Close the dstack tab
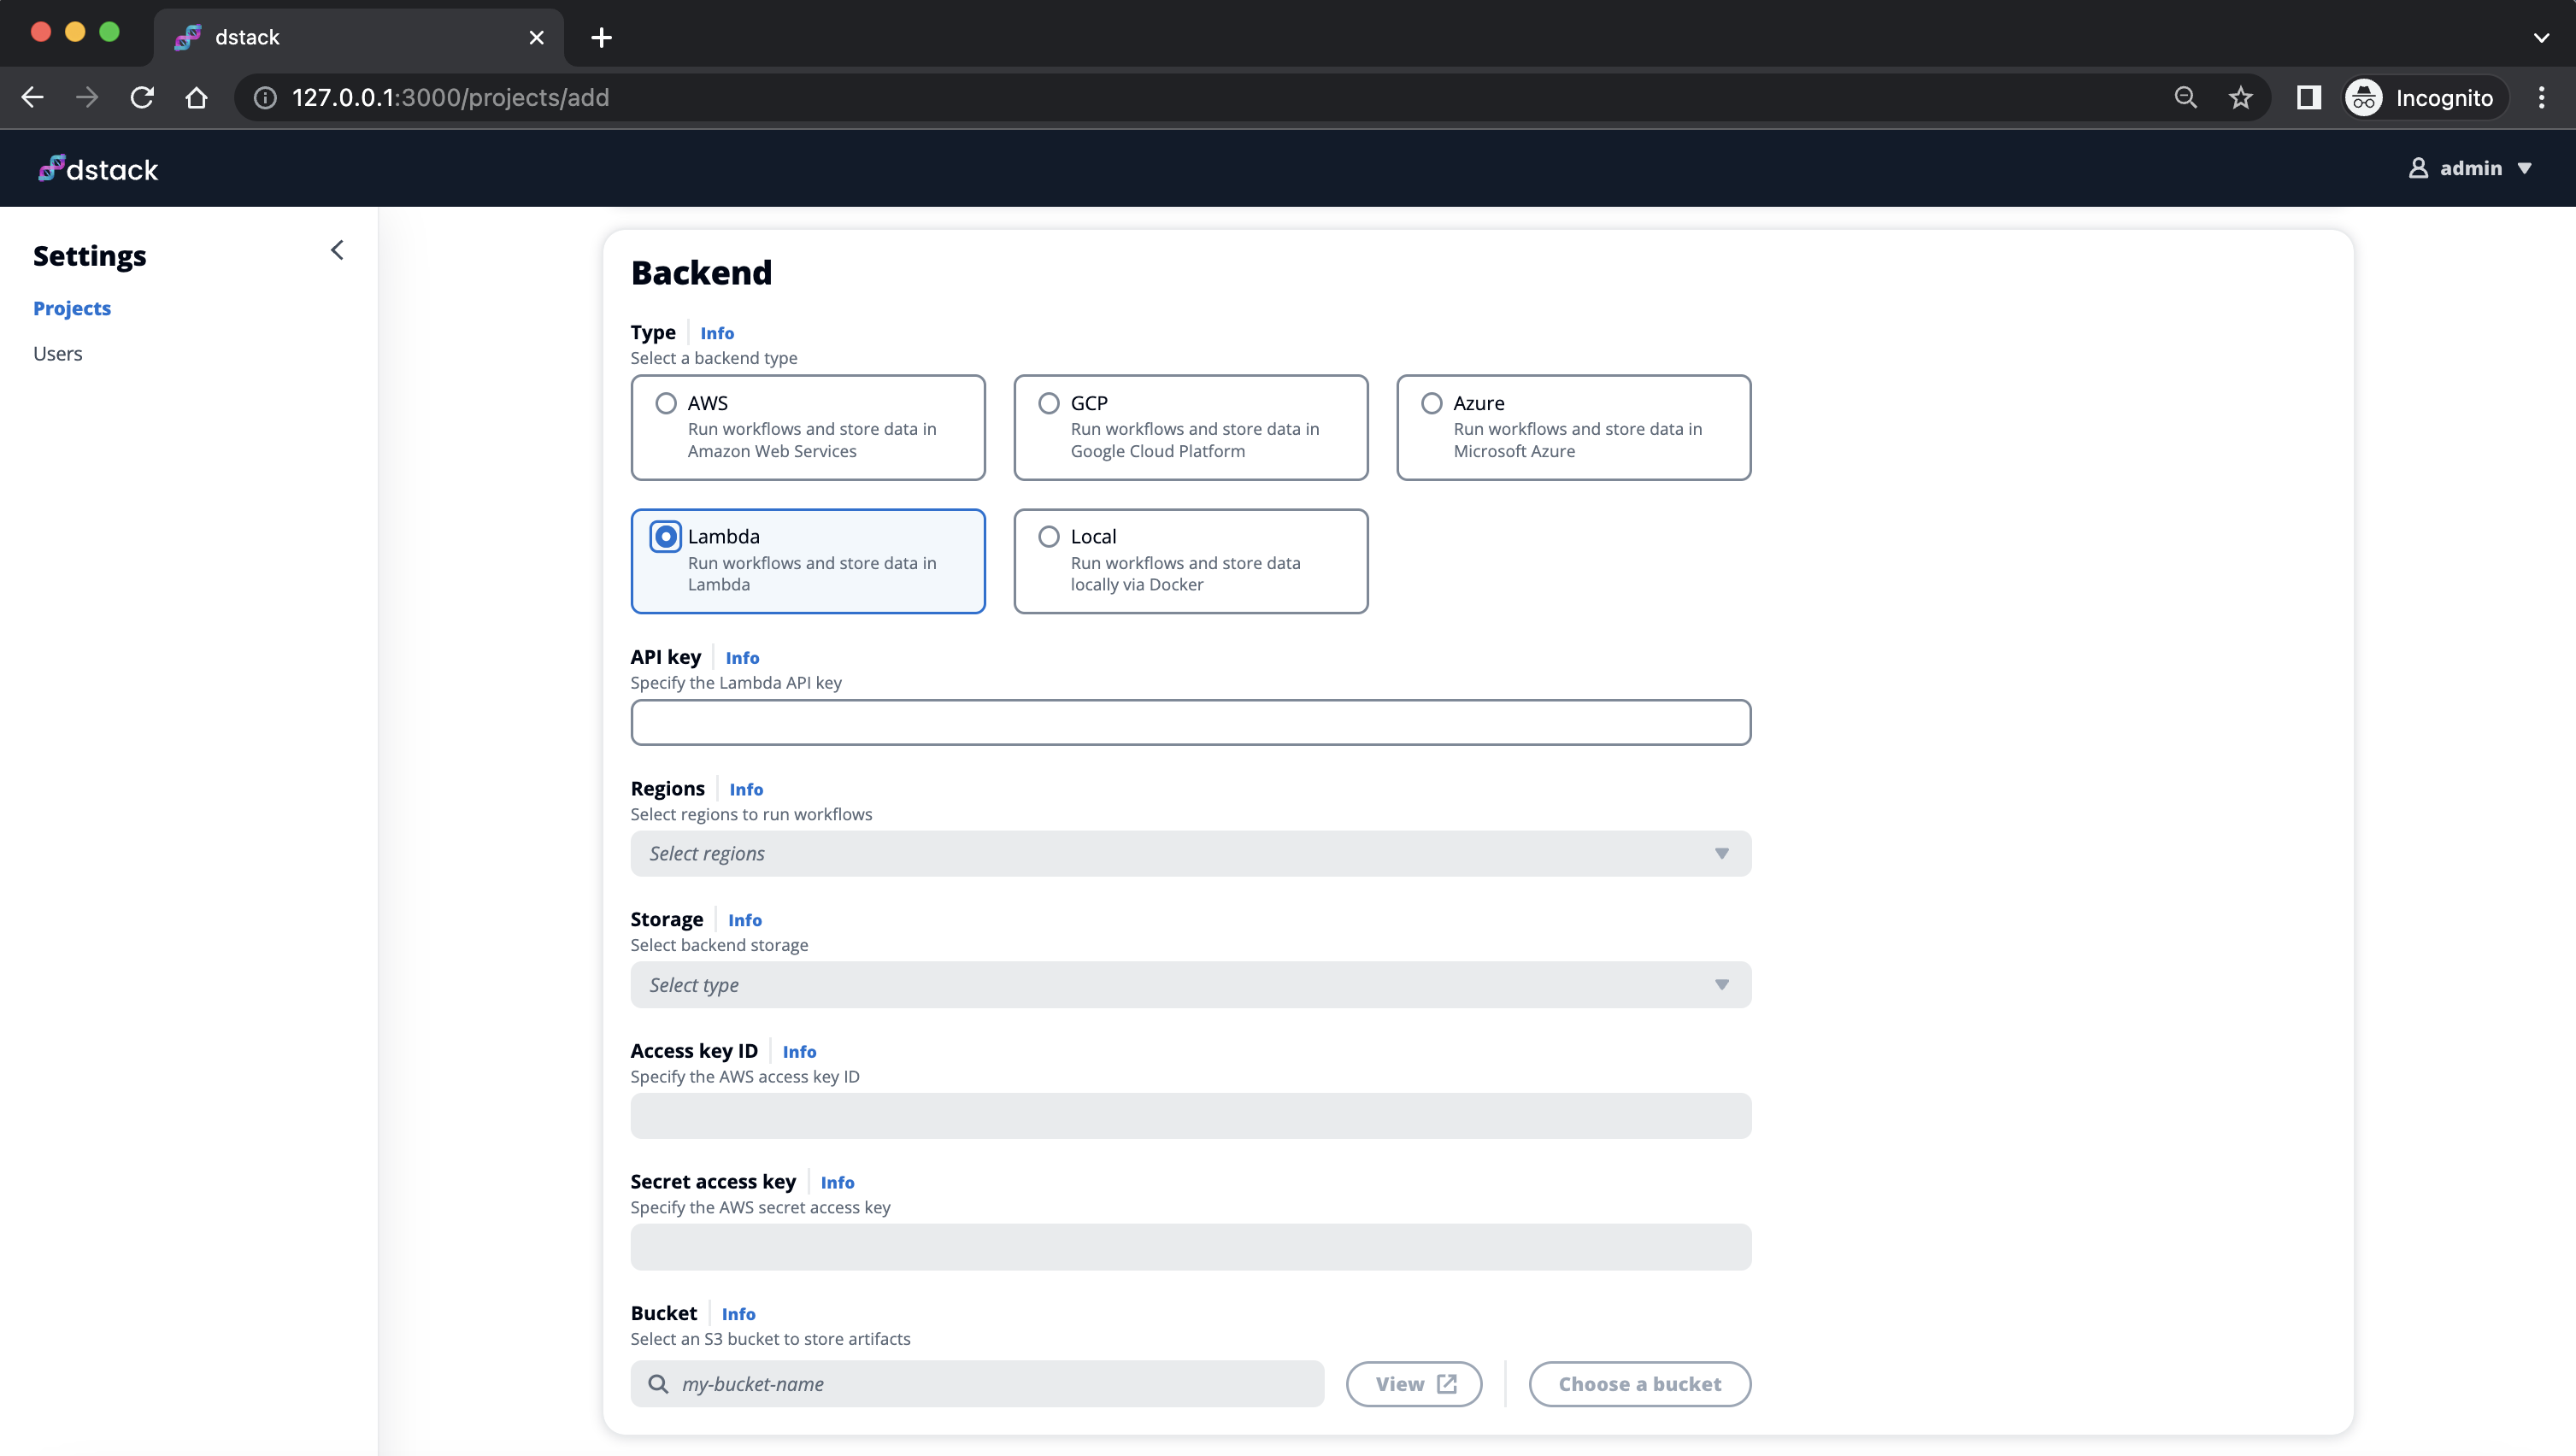The height and width of the screenshot is (1456, 2576). [x=537, y=38]
